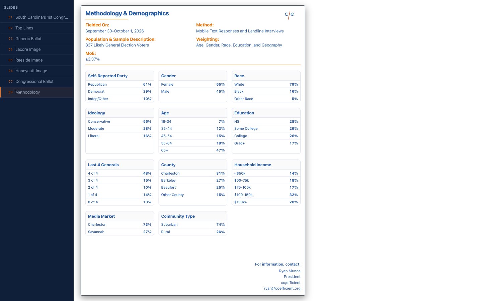The height and width of the screenshot is (301, 482).
Task: Select the Methodology slide in sidebar
Action: (37, 92)
